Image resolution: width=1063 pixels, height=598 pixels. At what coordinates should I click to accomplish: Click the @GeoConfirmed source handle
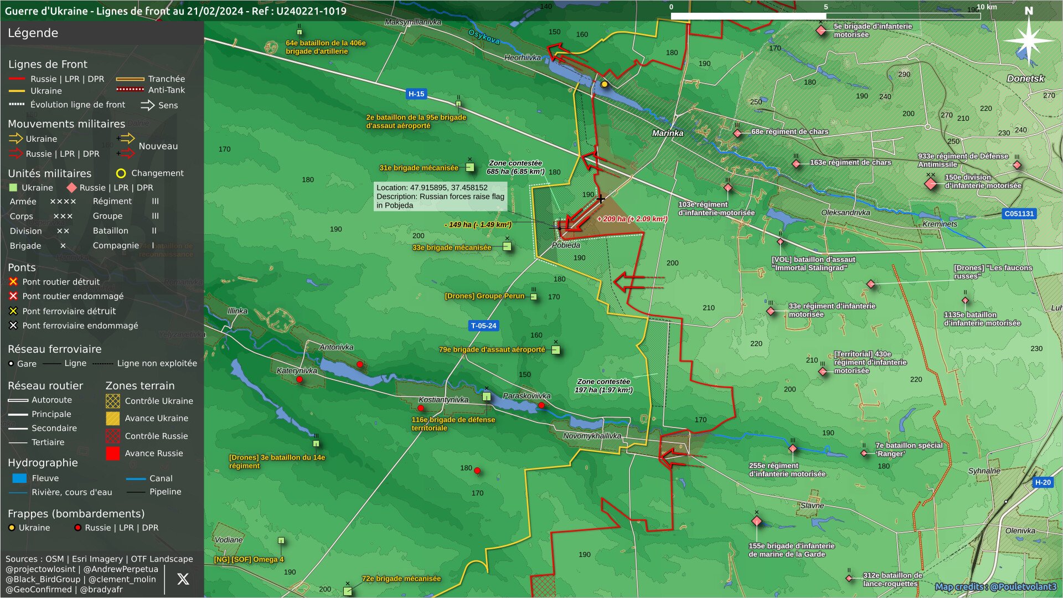(x=39, y=589)
